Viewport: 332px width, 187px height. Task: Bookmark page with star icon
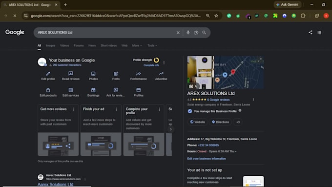(216, 16)
